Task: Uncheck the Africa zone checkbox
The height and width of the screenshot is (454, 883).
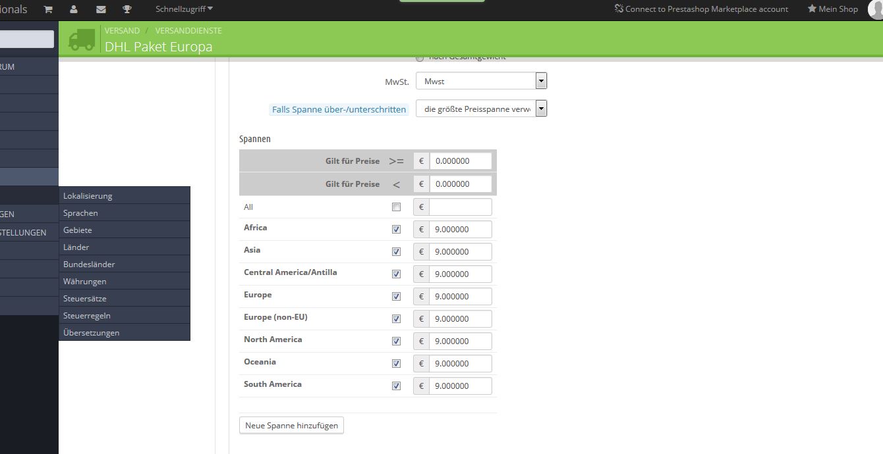Action: click(x=396, y=230)
